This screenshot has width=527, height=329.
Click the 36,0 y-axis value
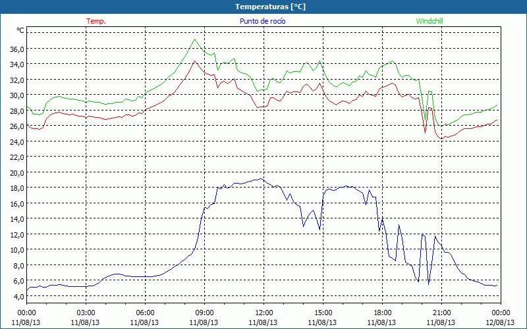(x=17, y=49)
